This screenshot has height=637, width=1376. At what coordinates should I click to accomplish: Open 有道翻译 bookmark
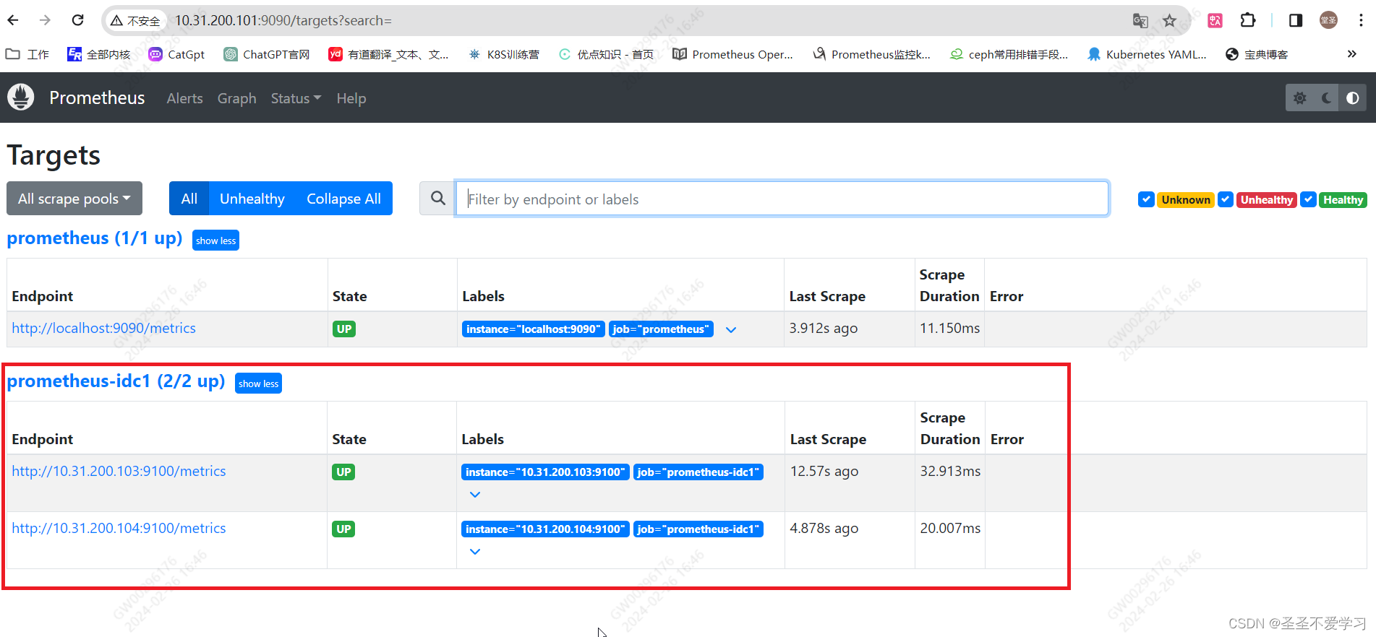click(x=388, y=54)
